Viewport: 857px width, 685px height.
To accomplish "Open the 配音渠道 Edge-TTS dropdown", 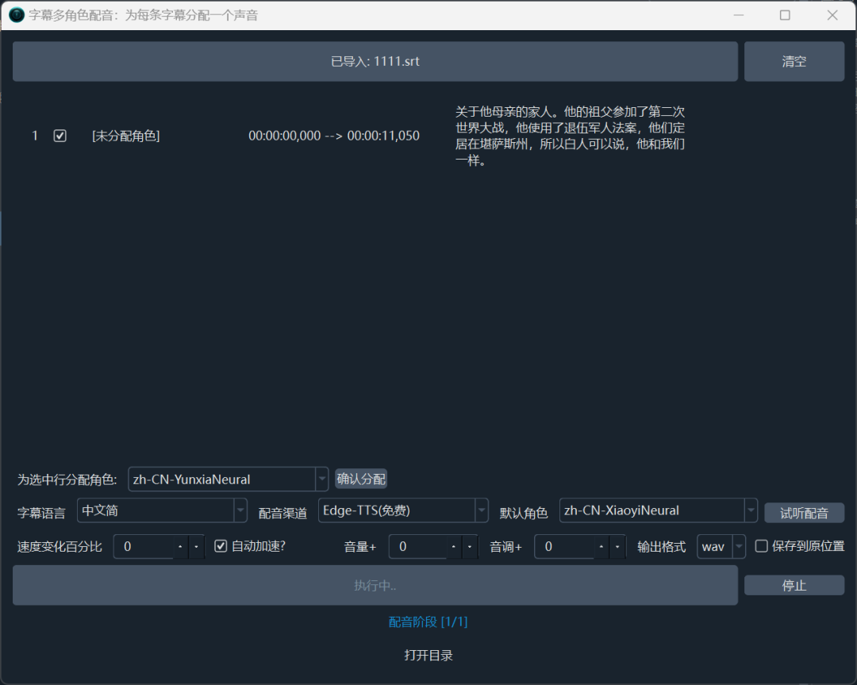I will (x=481, y=510).
